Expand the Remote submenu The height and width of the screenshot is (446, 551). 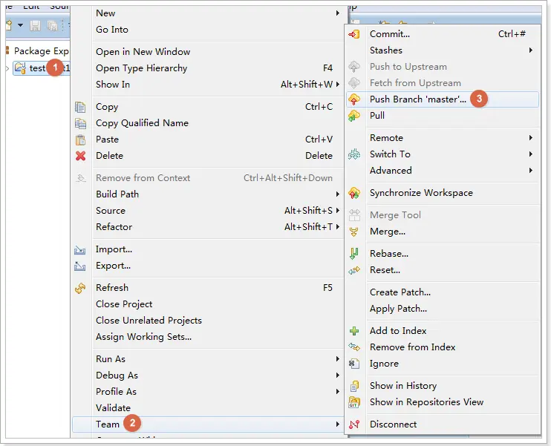[x=531, y=138]
